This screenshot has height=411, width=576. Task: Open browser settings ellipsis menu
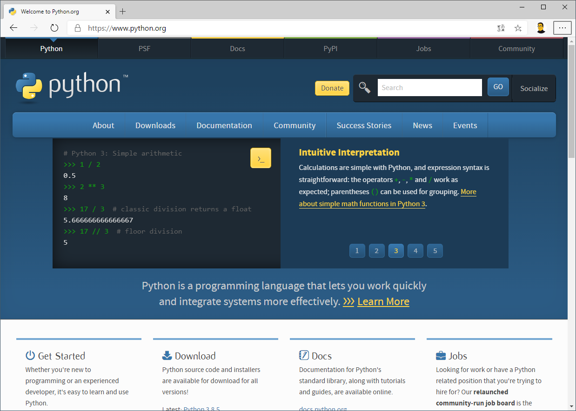pos(562,28)
